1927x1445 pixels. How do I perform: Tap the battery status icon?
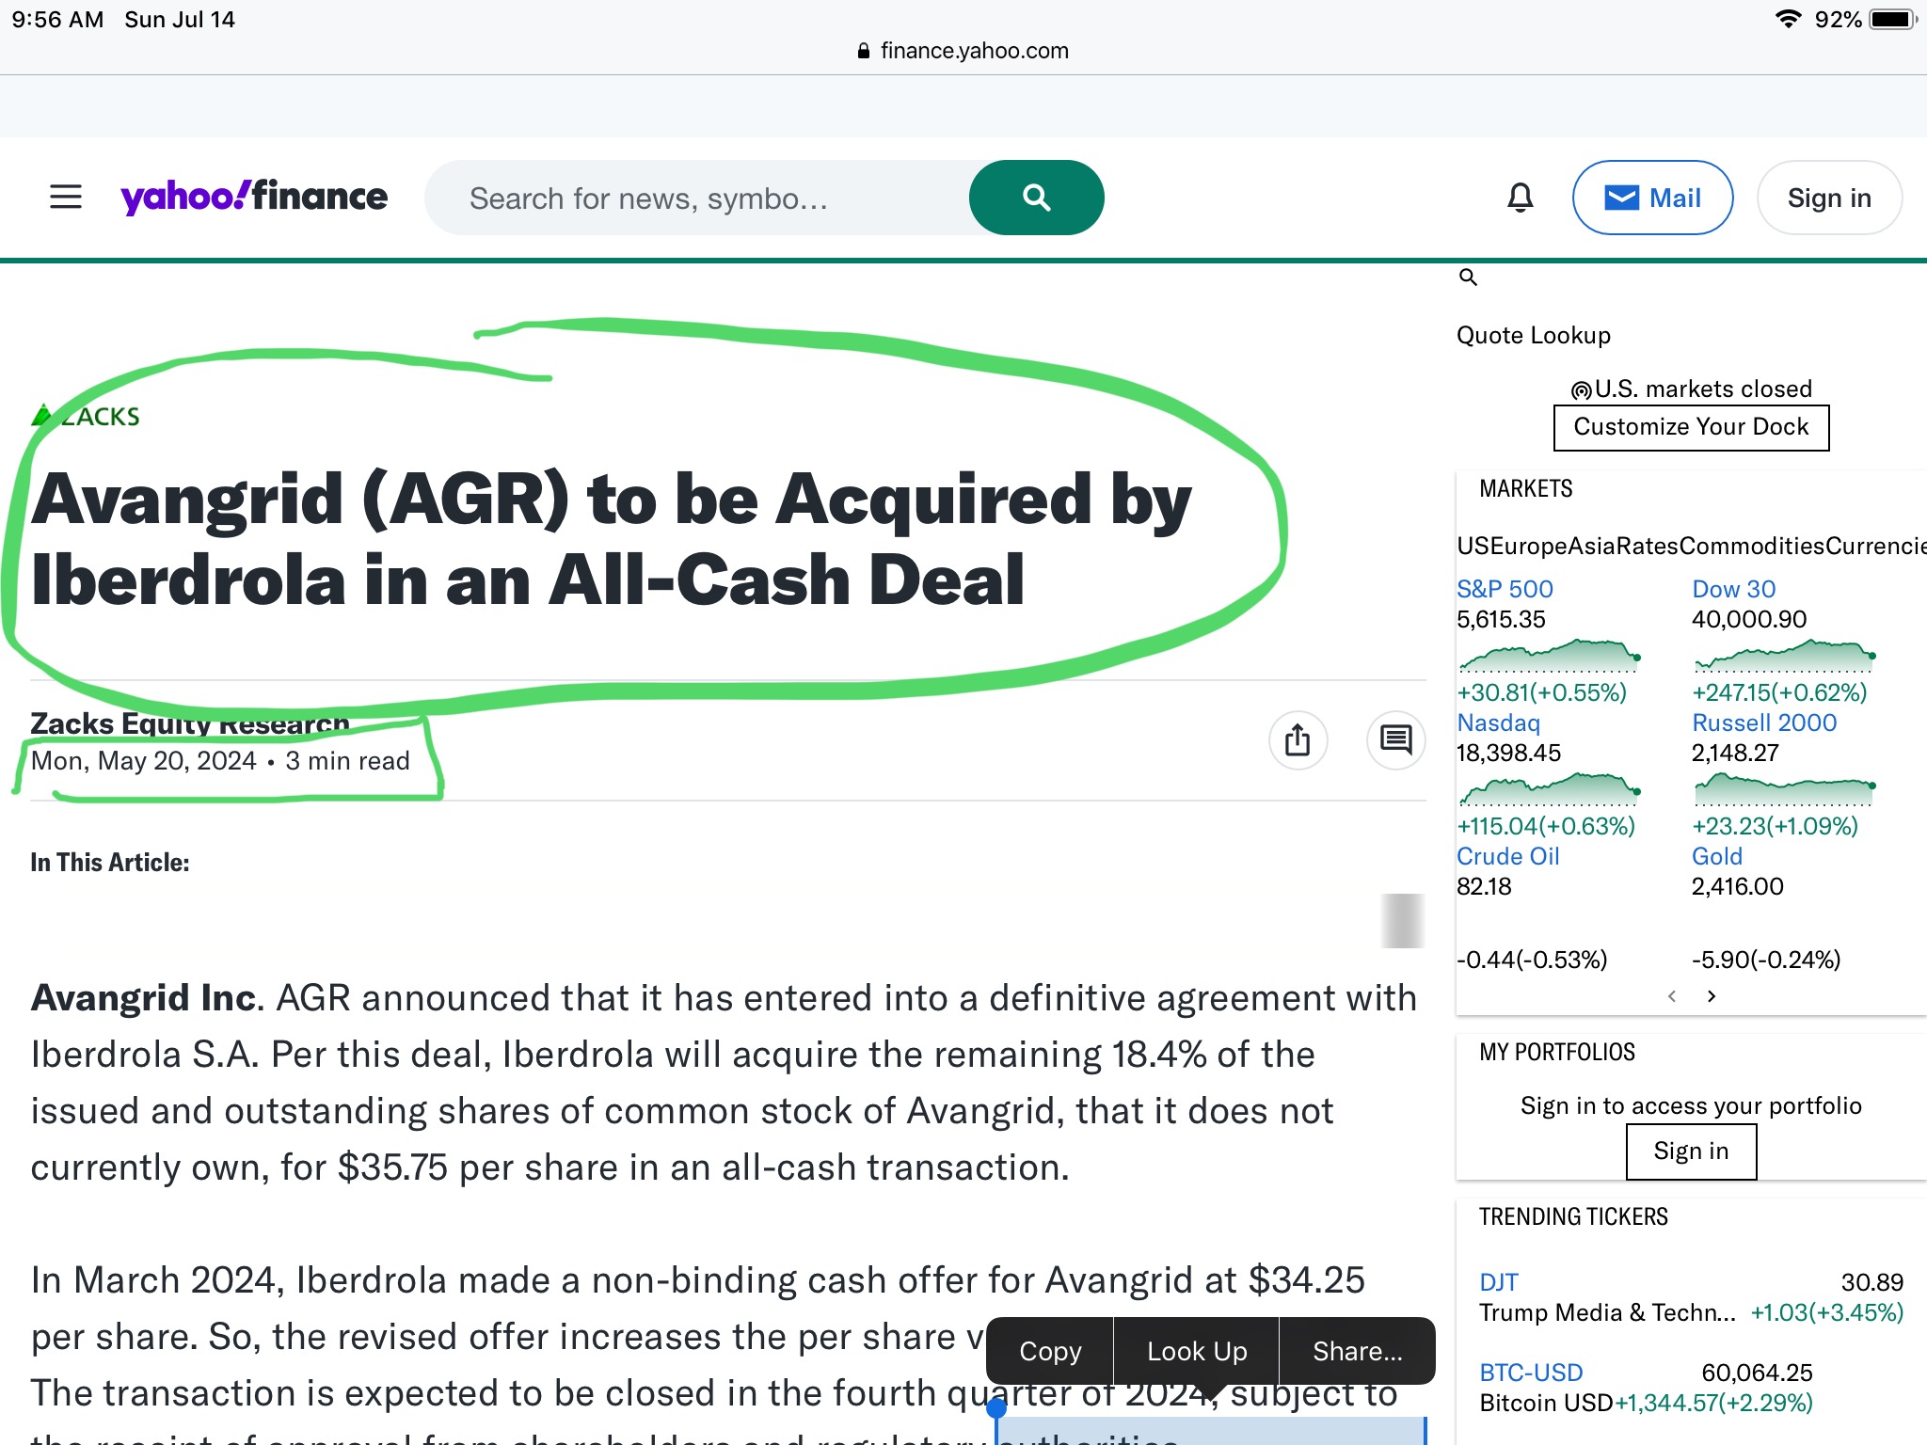coord(1892,19)
